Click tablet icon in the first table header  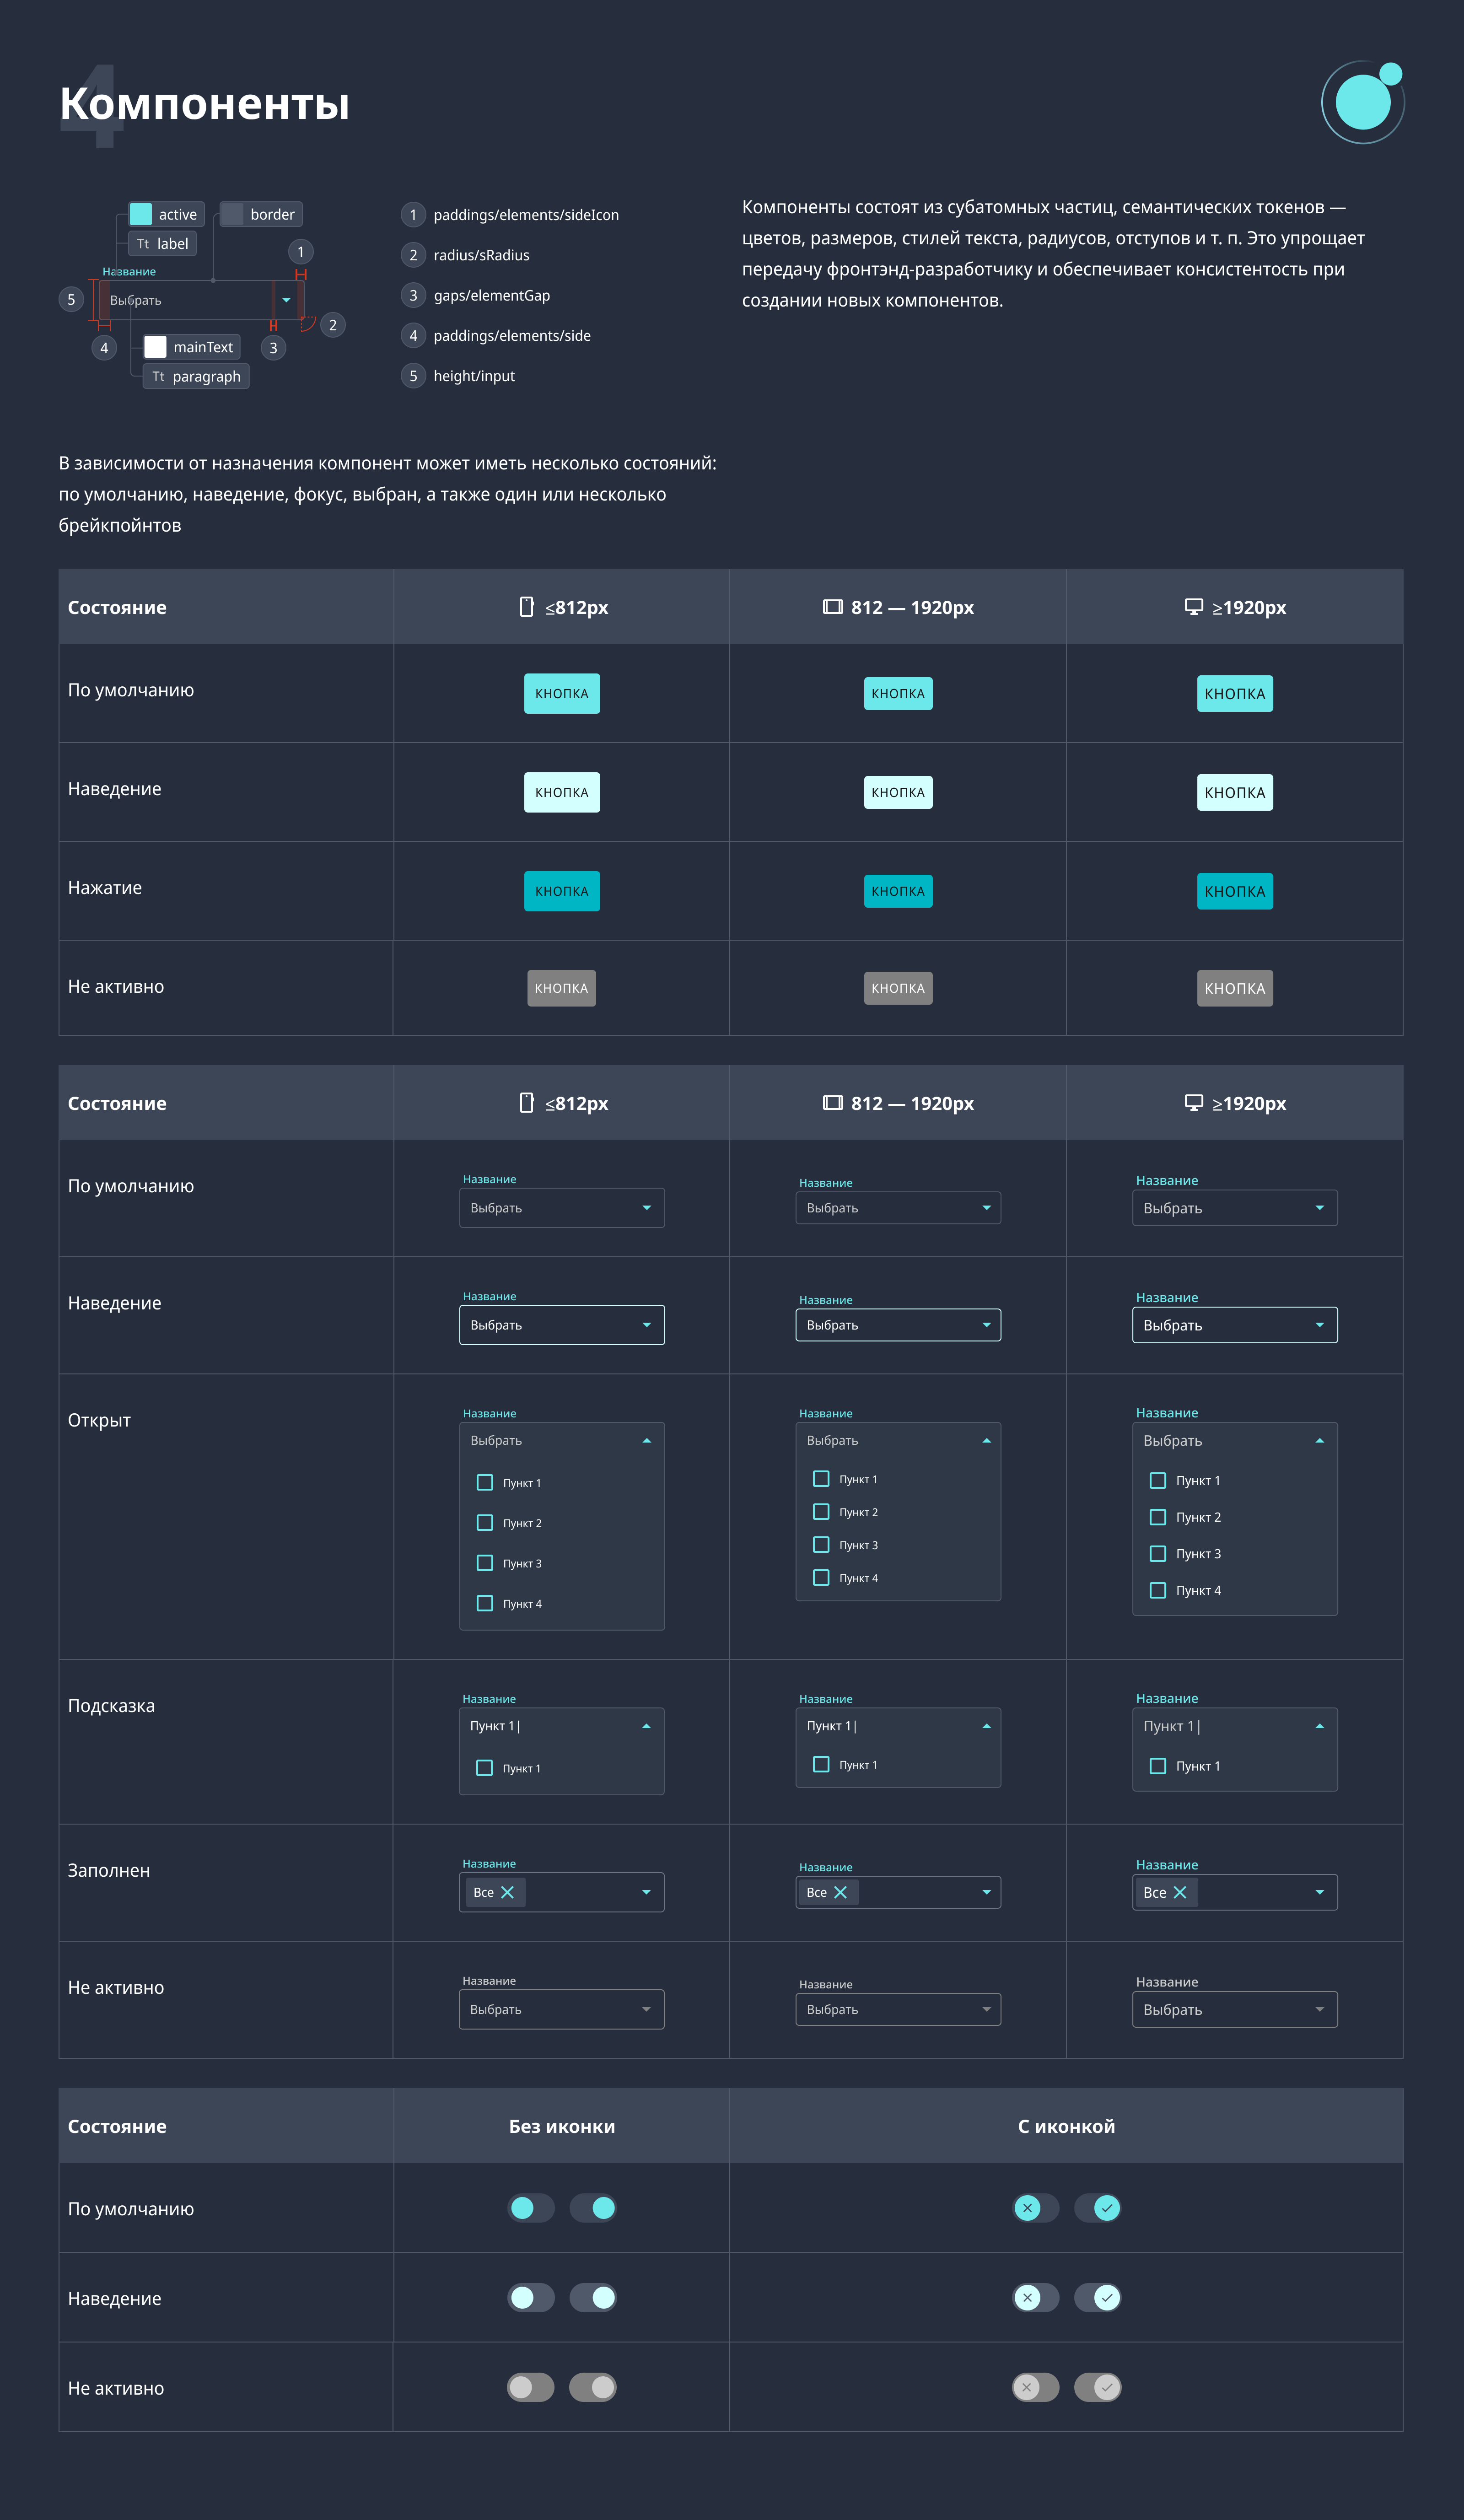tap(832, 607)
